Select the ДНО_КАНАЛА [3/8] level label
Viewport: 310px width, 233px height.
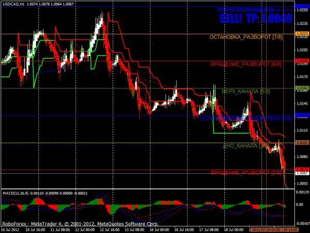pos(246,146)
